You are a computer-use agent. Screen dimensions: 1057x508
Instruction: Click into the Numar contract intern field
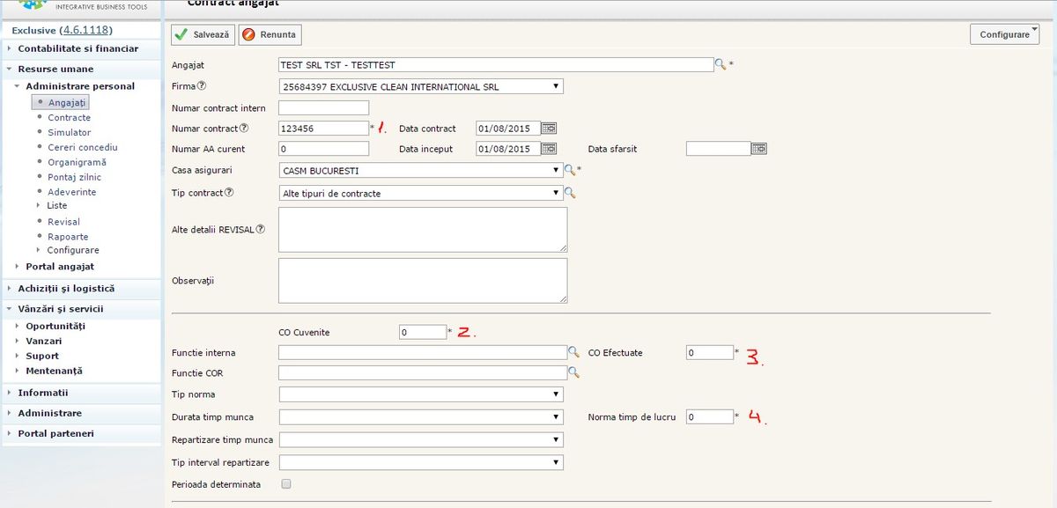[x=323, y=107]
